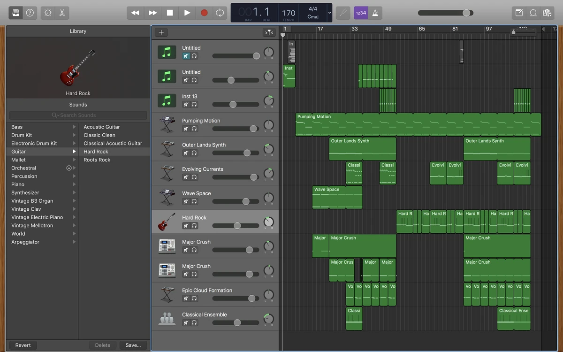The height and width of the screenshot is (352, 563).
Task: Select Roots Rock from the guitar sounds
Action: coord(97,160)
